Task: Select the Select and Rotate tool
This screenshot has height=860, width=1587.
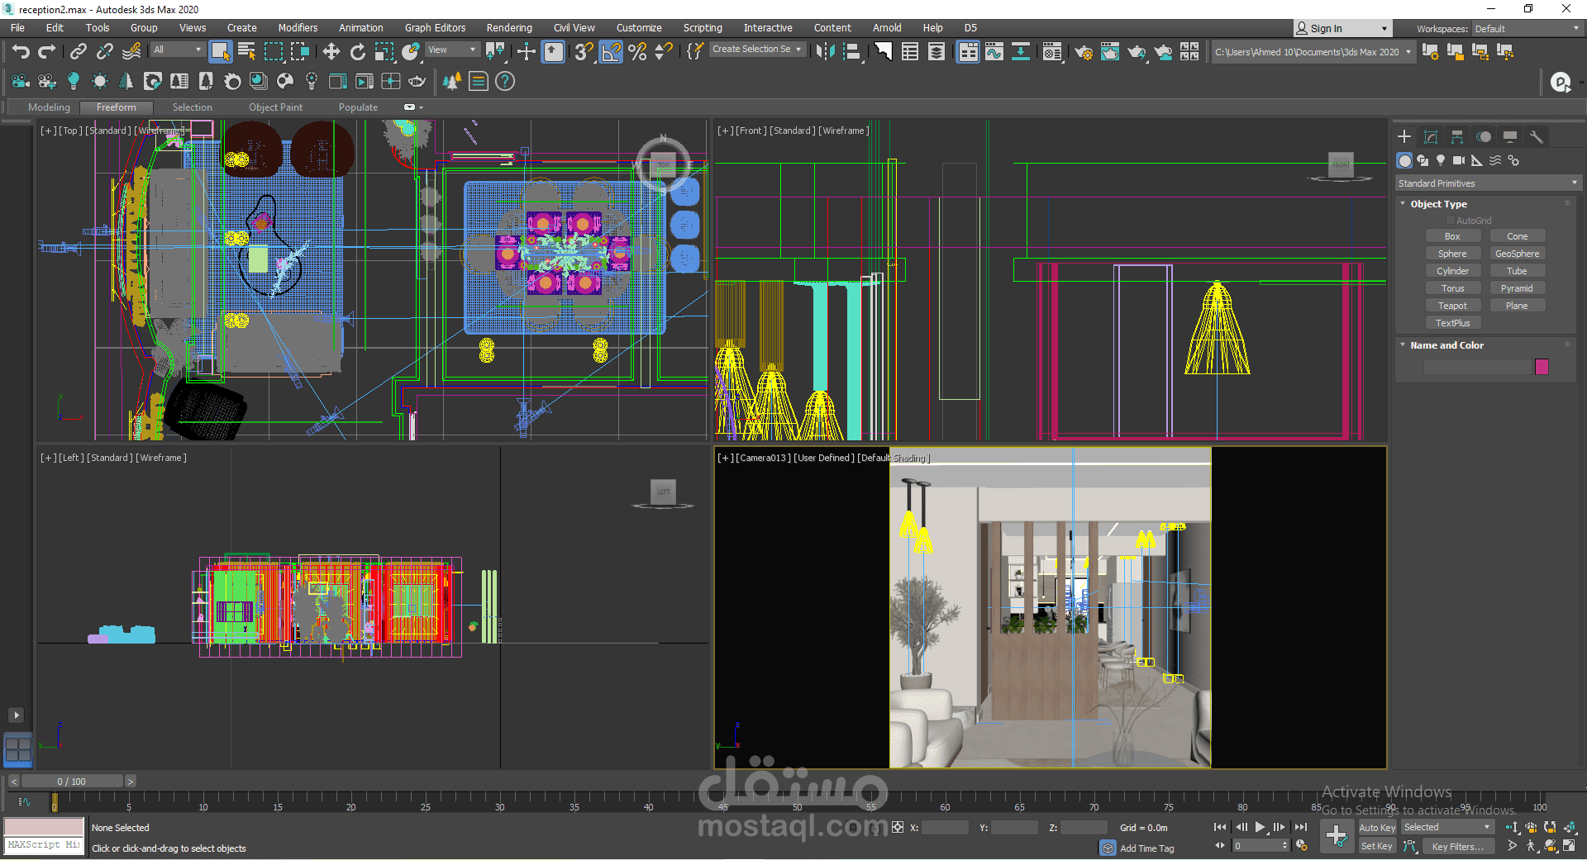Action: point(357,52)
